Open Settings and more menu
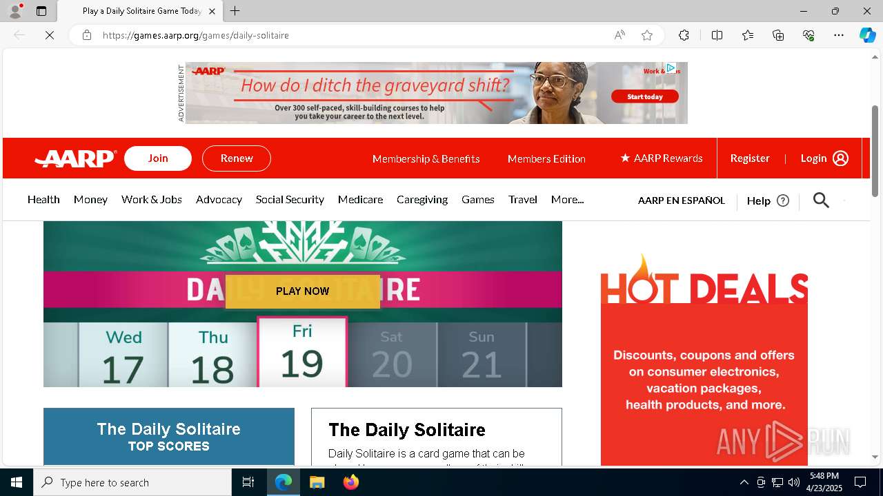Screen dimensions: 883x496 pos(839,35)
